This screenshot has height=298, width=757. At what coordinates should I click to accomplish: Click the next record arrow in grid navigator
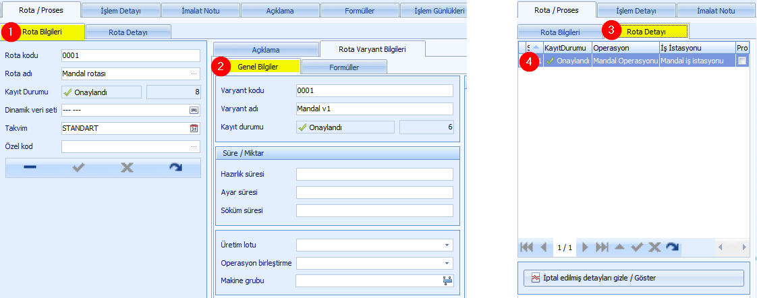pyautogui.click(x=585, y=247)
